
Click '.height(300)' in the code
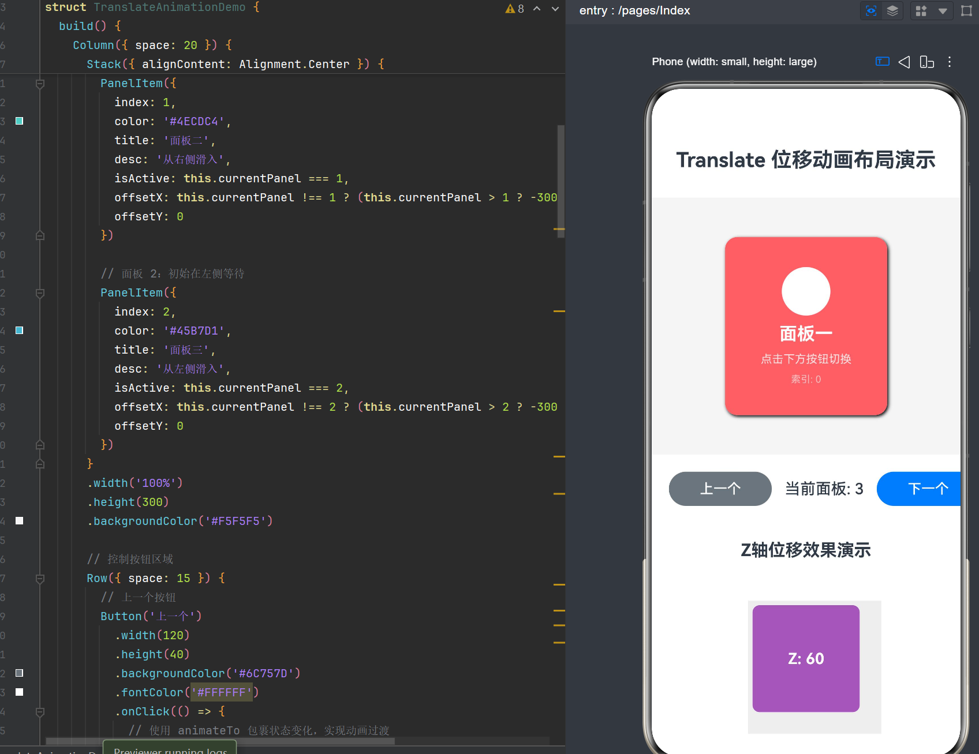(128, 502)
